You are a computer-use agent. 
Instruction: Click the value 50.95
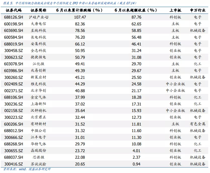click(80, 51)
